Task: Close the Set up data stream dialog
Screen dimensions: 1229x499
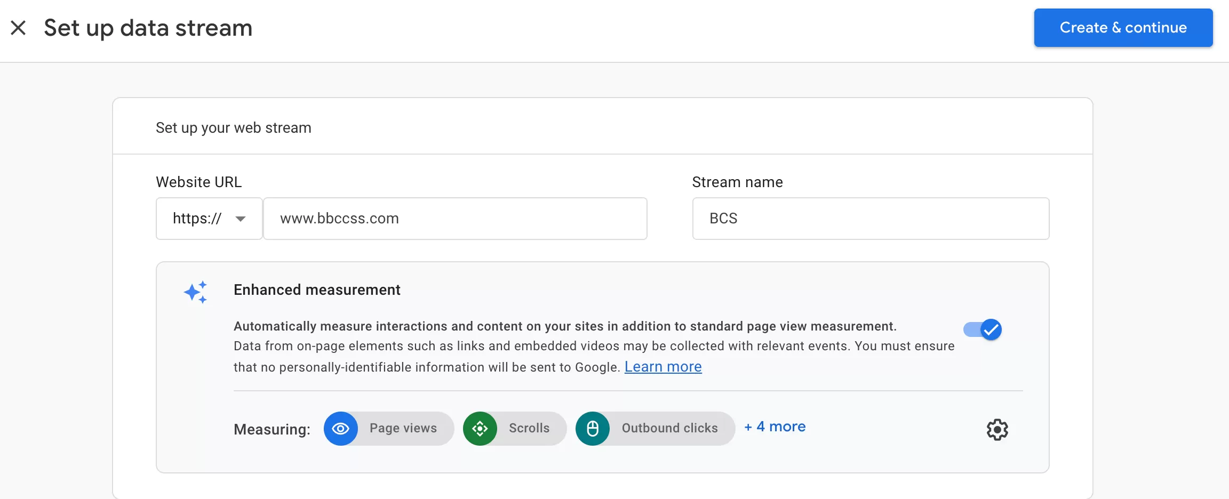Action: (18, 28)
